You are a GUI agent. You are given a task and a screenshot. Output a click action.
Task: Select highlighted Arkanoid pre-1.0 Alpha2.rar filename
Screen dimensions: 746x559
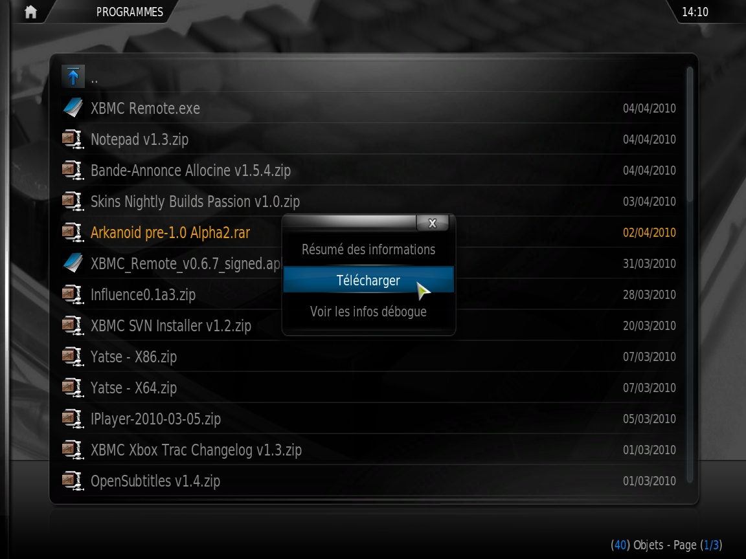tap(170, 233)
